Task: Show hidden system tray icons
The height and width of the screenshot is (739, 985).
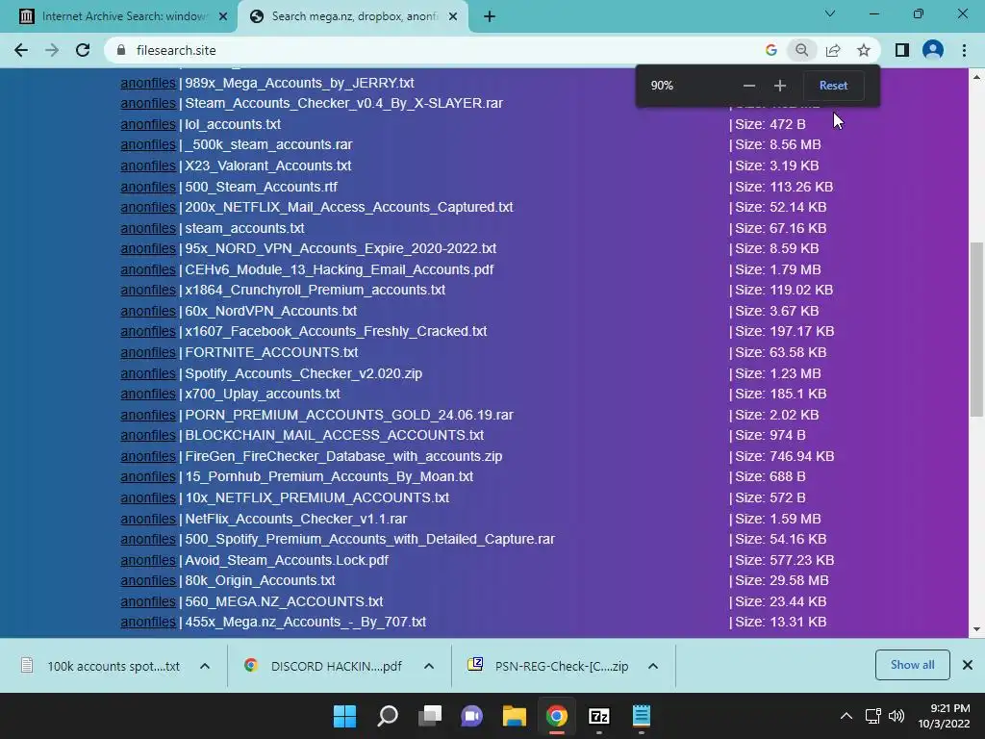Action: click(846, 716)
